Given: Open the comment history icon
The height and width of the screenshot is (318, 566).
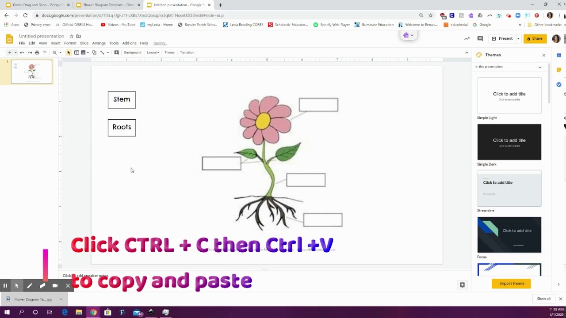Looking at the screenshot, I should coord(480,38).
